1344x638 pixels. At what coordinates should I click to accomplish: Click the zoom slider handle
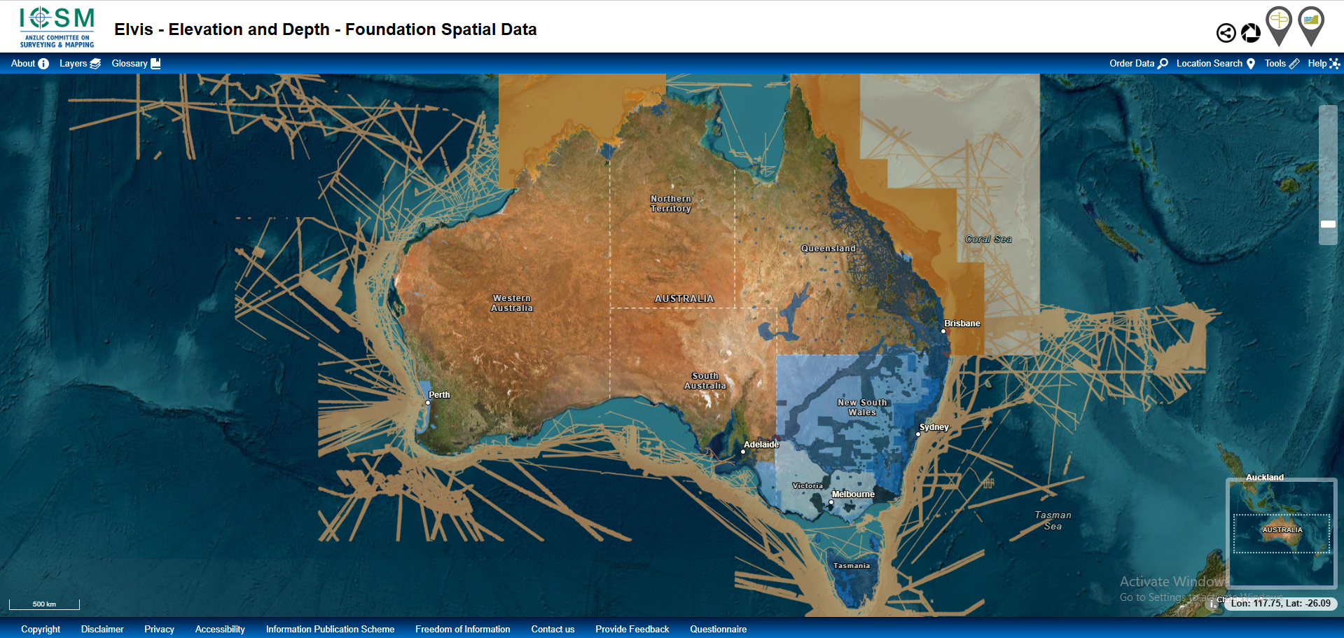coord(1328,224)
